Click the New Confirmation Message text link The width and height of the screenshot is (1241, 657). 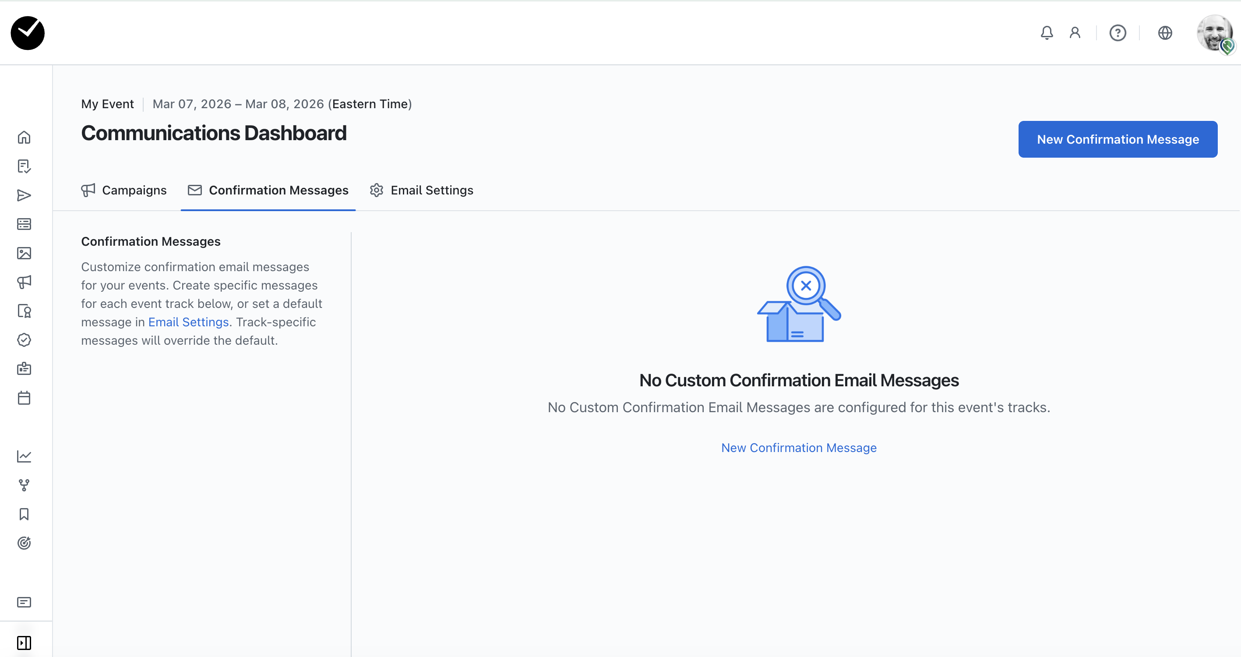(799, 448)
